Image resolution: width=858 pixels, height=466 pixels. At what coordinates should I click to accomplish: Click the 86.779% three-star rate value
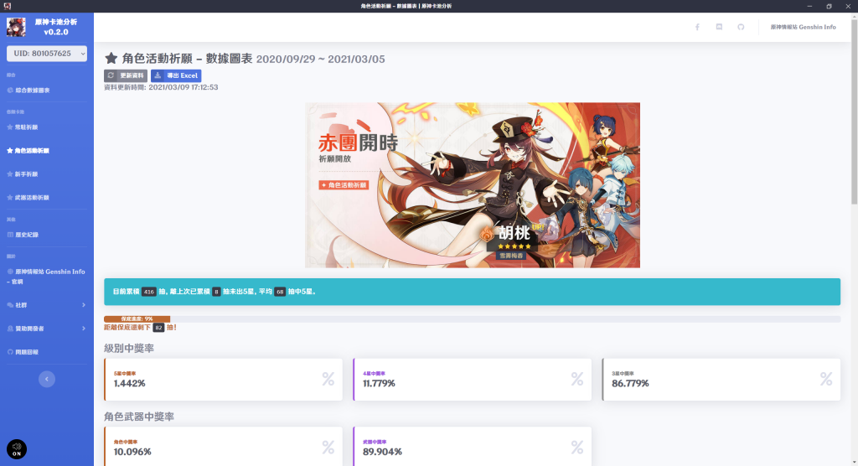pyautogui.click(x=630, y=383)
